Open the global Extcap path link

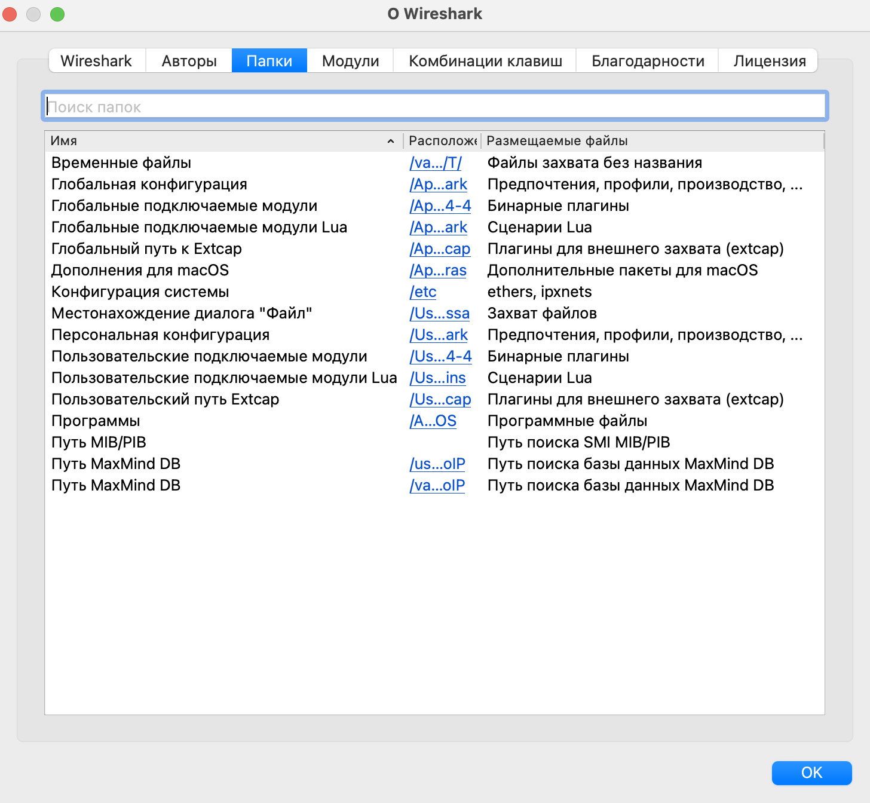click(440, 249)
